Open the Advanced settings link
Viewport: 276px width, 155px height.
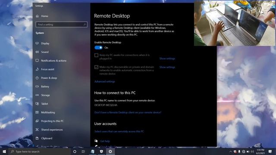pyautogui.click(x=105, y=81)
